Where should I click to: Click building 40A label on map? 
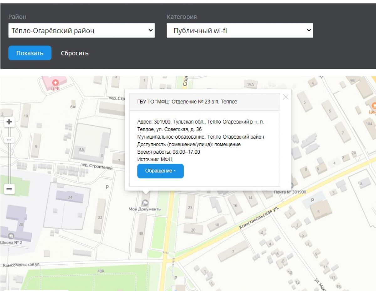click(101, 271)
